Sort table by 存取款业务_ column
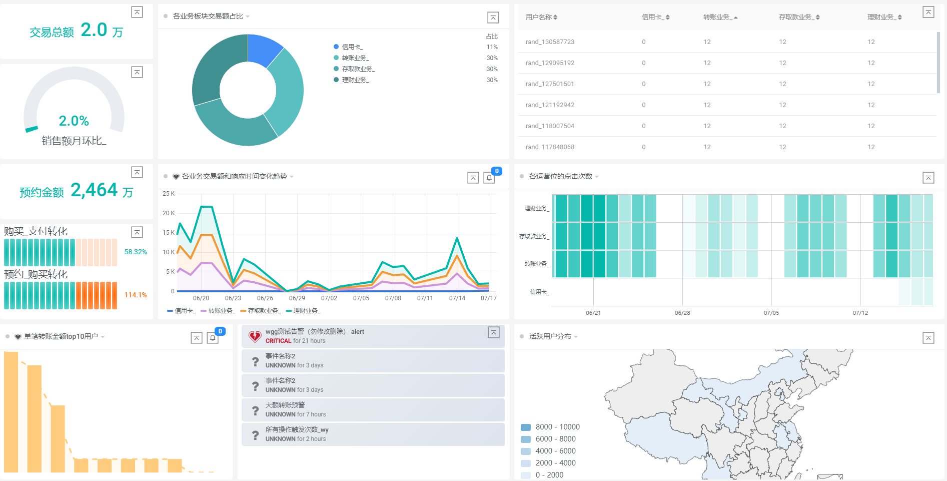Viewport: 947px width, 481px height. (x=799, y=17)
